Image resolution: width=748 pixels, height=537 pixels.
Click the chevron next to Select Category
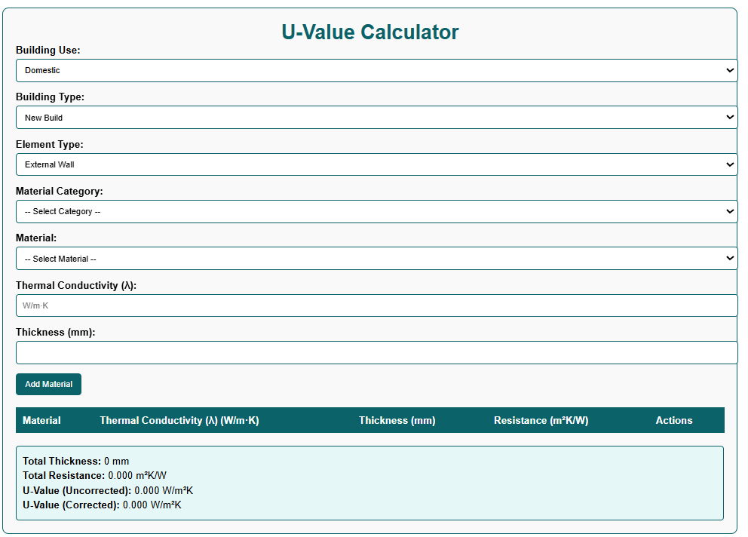coord(729,211)
